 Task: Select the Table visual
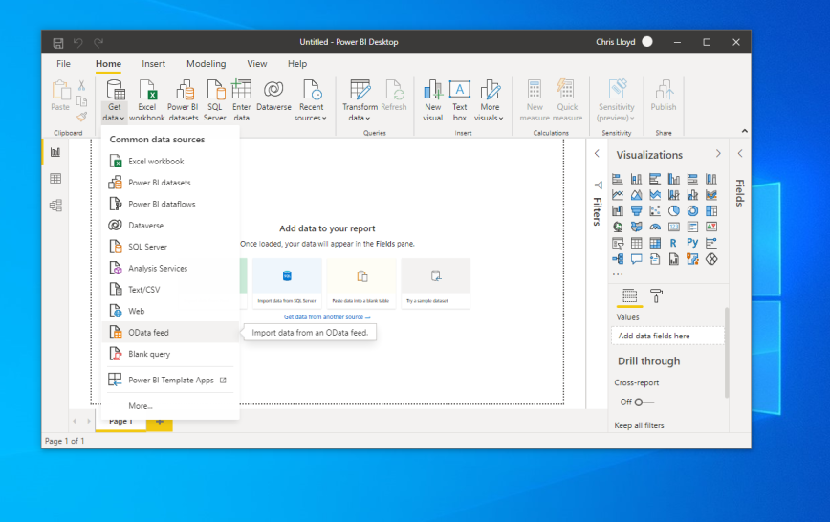(636, 243)
